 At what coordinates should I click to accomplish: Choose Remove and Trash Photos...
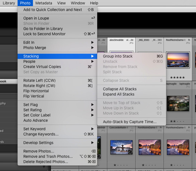pos(57,156)
